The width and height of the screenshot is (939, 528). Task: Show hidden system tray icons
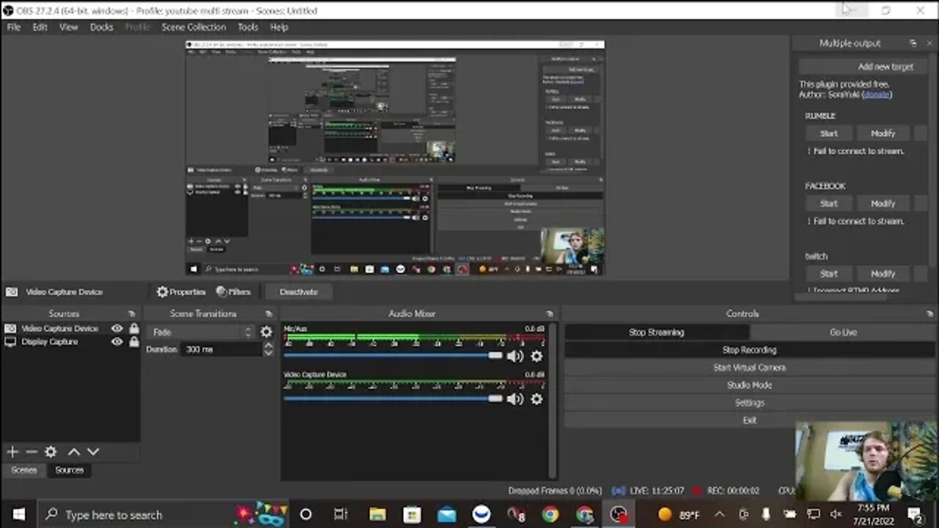coord(719,514)
